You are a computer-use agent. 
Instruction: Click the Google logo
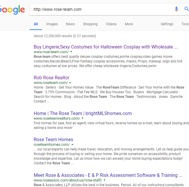pos(12,10)
